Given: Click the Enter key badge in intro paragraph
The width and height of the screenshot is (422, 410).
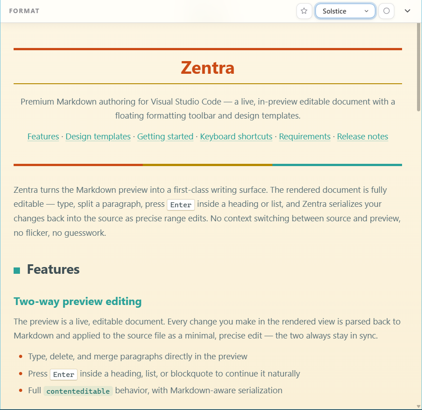Looking at the screenshot, I should point(181,205).
